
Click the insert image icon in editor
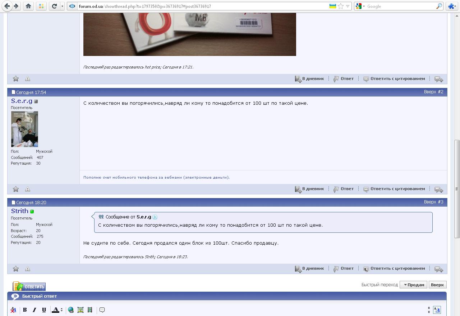pyautogui.click(x=80, y=310)
